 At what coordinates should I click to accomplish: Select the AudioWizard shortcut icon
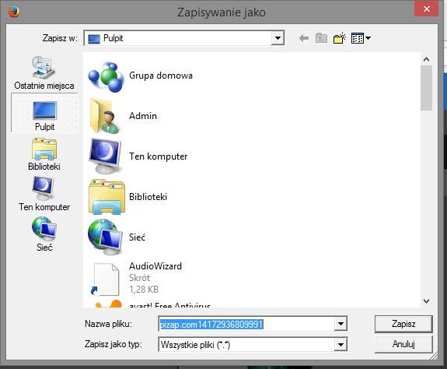point(104,279)
